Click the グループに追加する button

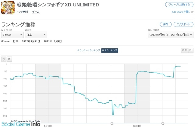[179, 5]
